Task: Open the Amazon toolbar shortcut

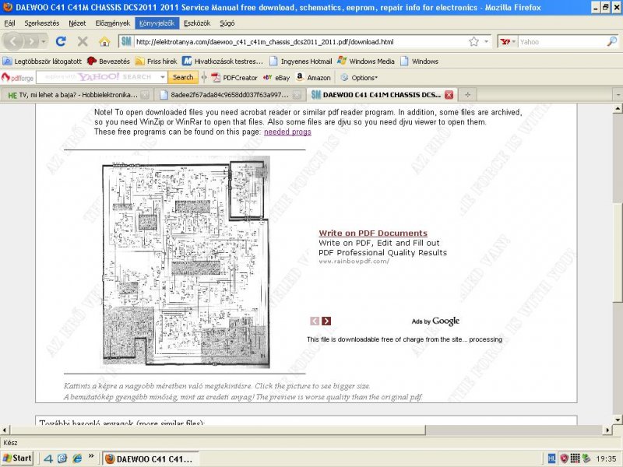Action: [x=314, y=78]
